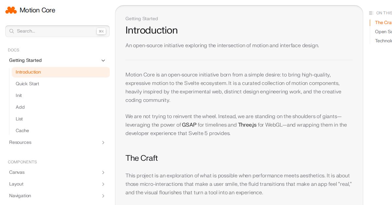Open the Add docs page
Image resolution: width=392 pixels, height=205 pixels.
pyautogui.click(x=20, y=107)
